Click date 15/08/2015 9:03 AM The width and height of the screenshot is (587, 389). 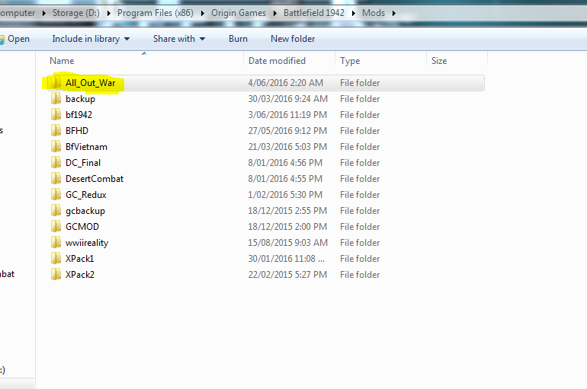[287, 243]
